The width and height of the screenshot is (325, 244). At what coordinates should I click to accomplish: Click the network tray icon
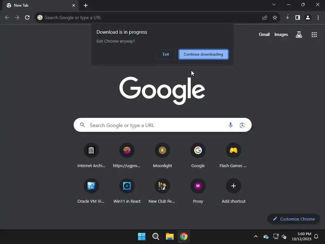(276, 236)
